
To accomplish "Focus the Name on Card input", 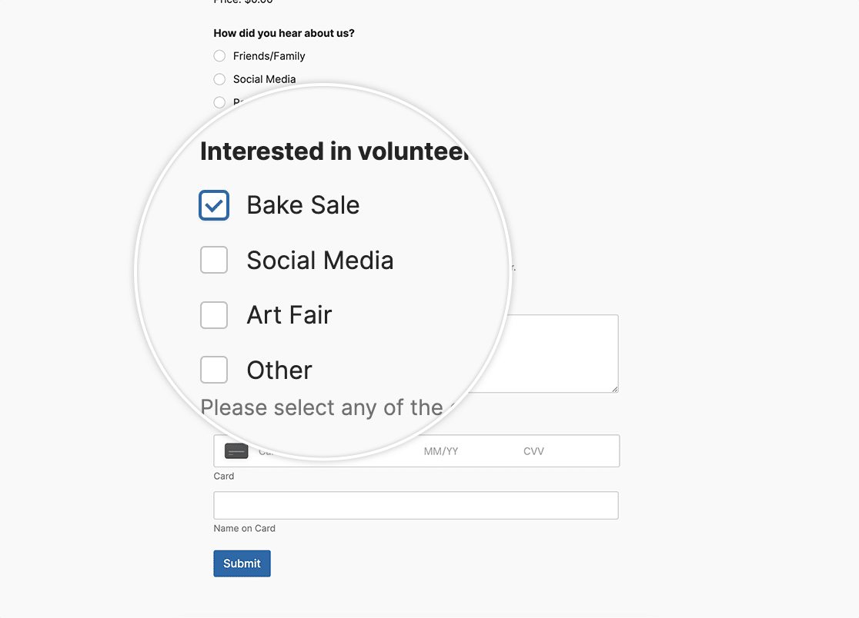I will 416,506.
